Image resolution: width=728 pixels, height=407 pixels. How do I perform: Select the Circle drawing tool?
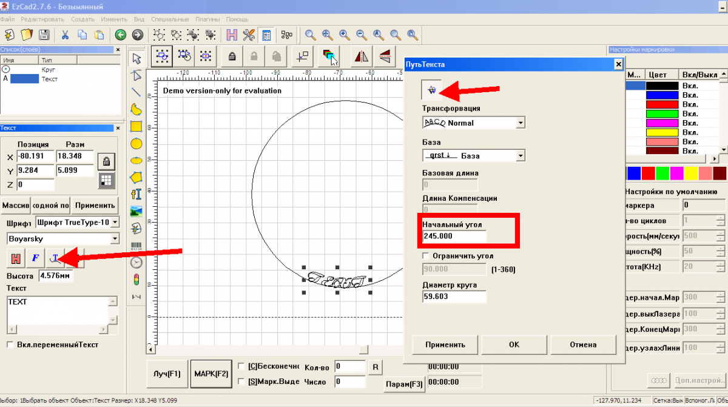136,144
